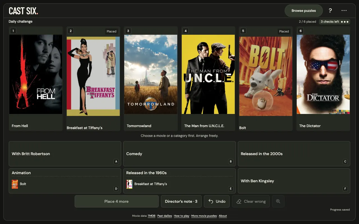Viewport: 359px width, 224px height.
Task: Click the Released in the 1960s heading
Action: (146, 173)
